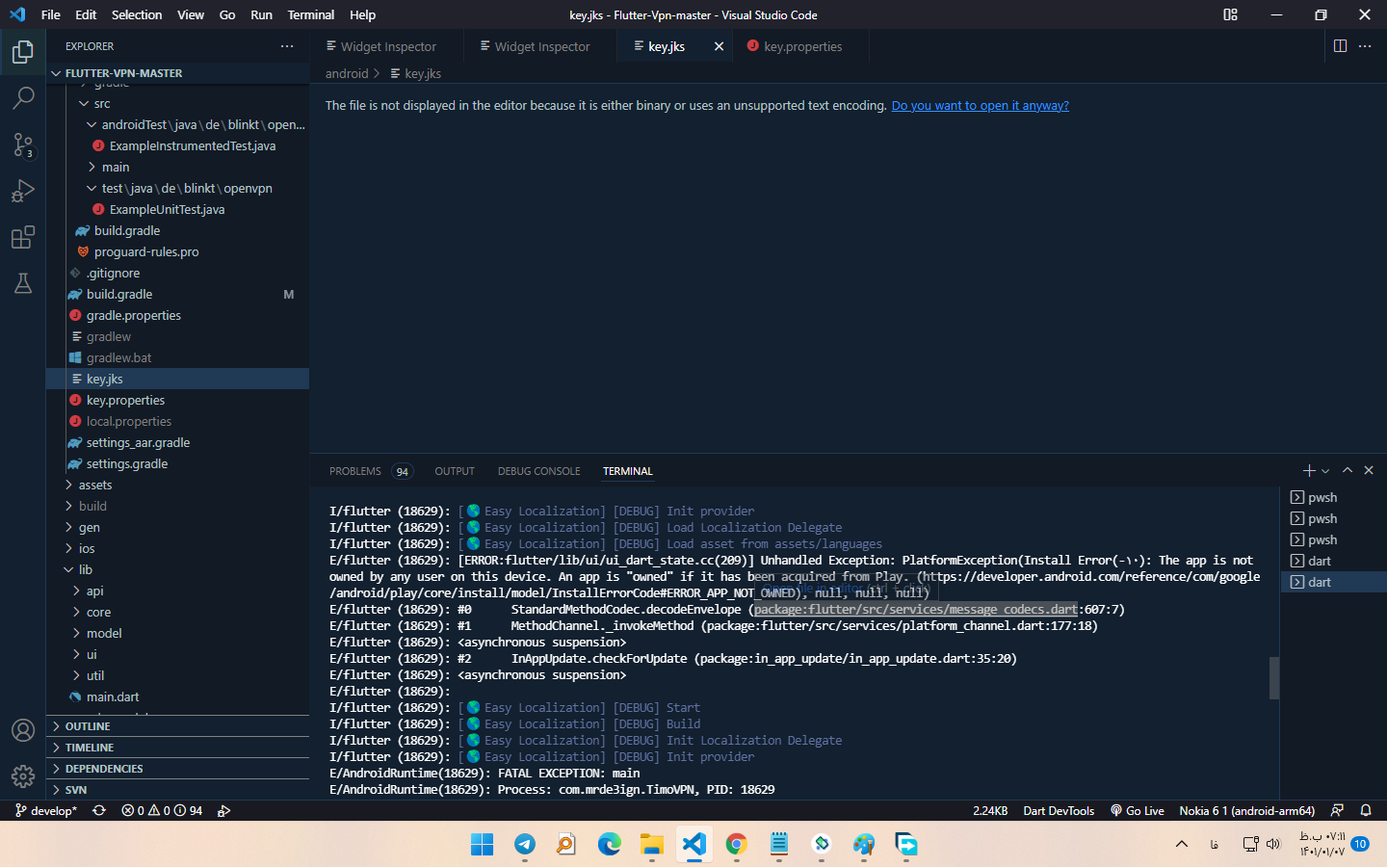This screenshot has height=867, width=1387.
Task: Expand the SVN section
Action: [x=177, y=790]
